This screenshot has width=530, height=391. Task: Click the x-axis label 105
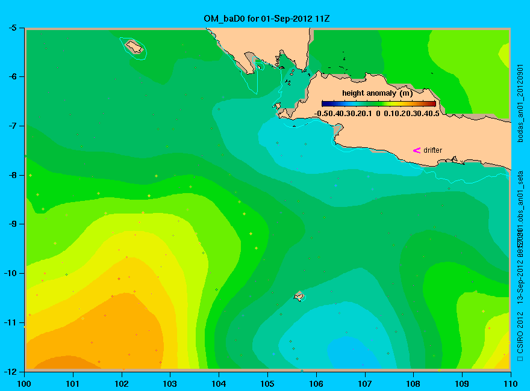[x=267, y=384]
